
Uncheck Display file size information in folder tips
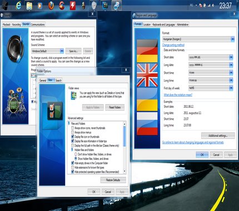[73, 141]
